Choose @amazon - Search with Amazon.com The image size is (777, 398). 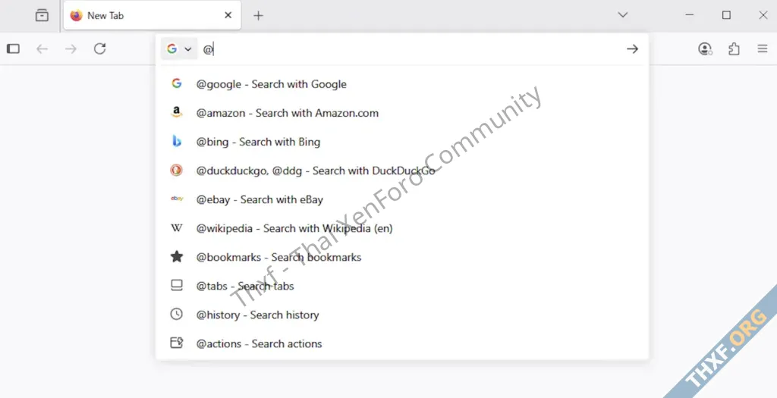[402, 113]
